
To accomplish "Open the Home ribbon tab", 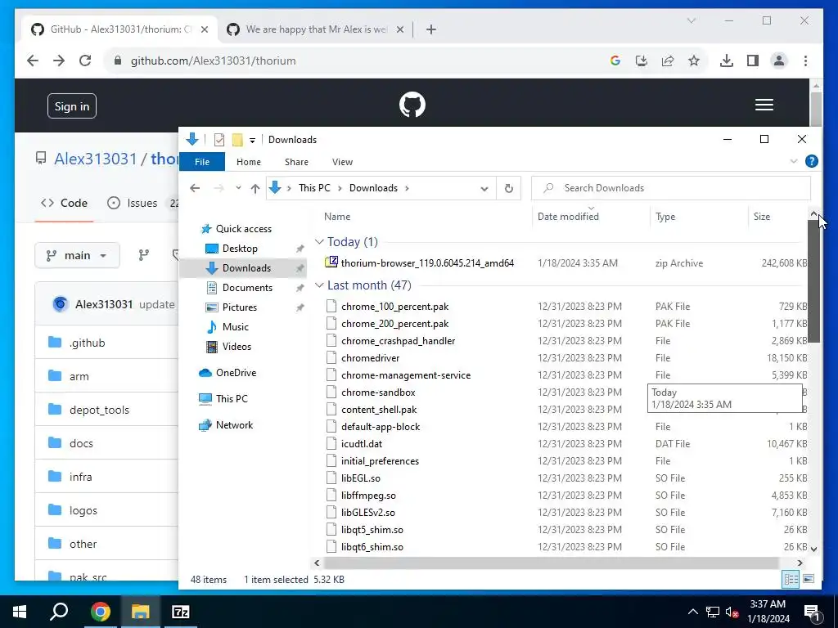I will coord(249,162).
